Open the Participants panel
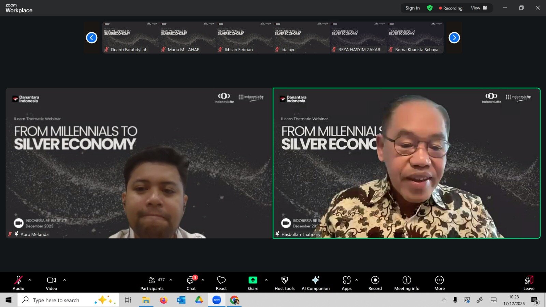Screen dimensions: 546x307 coord(152,283)
